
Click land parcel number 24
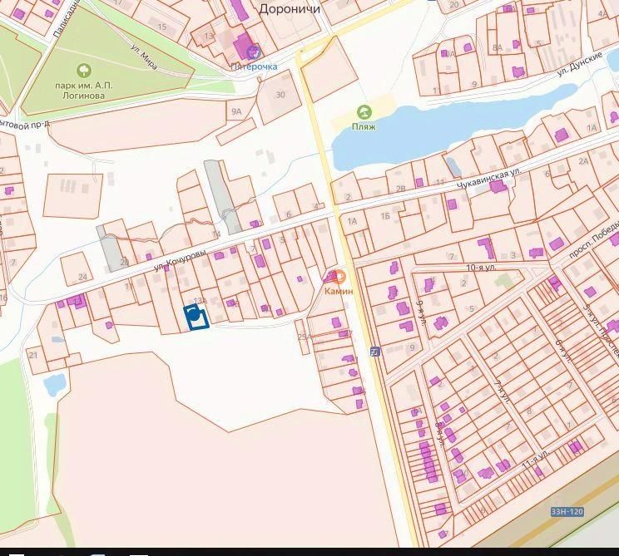tap(82, 277)
